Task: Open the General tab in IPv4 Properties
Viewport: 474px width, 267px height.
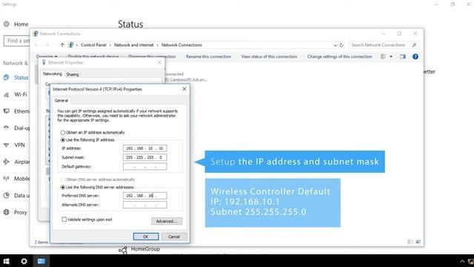Action: (x=61, y=101)
